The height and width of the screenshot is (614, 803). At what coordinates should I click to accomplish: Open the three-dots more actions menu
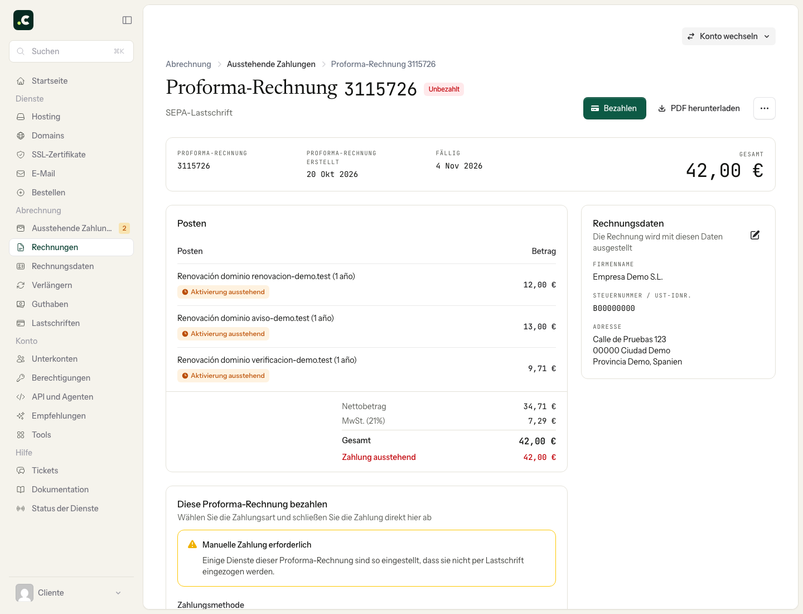[765, 108]
